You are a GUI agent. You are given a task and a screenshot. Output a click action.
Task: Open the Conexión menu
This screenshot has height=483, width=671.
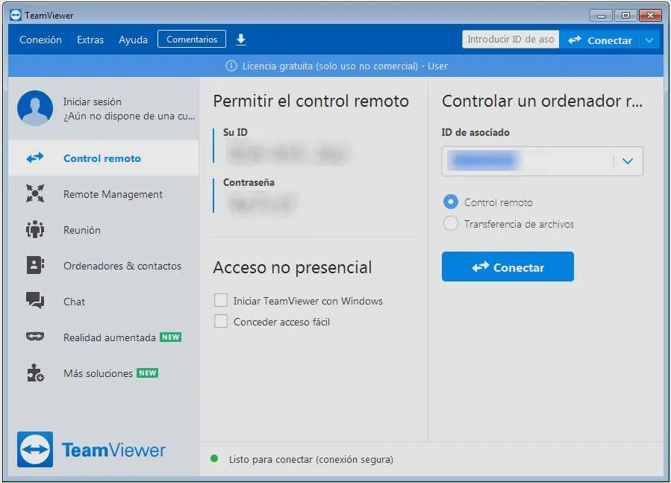[40, 40]
